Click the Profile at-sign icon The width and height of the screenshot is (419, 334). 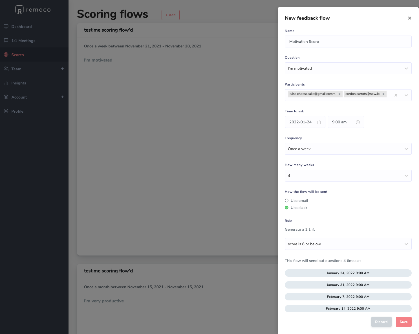[x=6, y=111]
